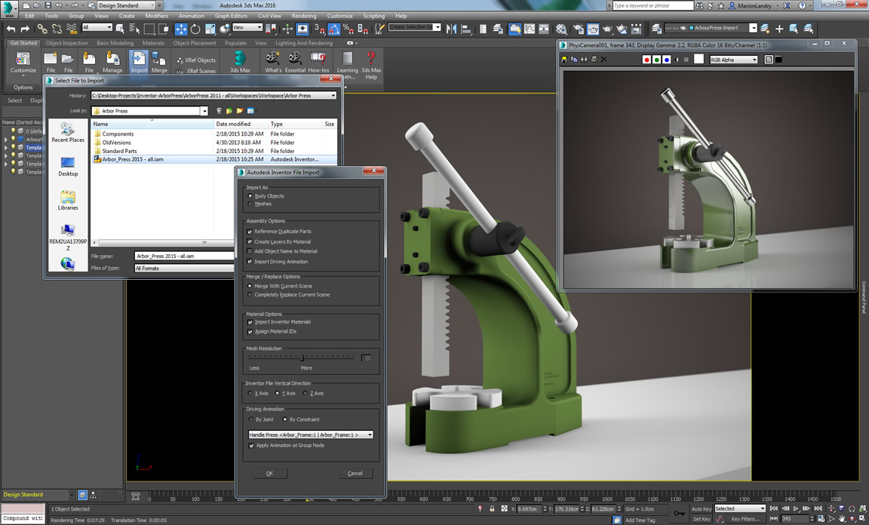
Task: Toggle Import Driving Animation checkbox
Action: (x=250, y=262)
